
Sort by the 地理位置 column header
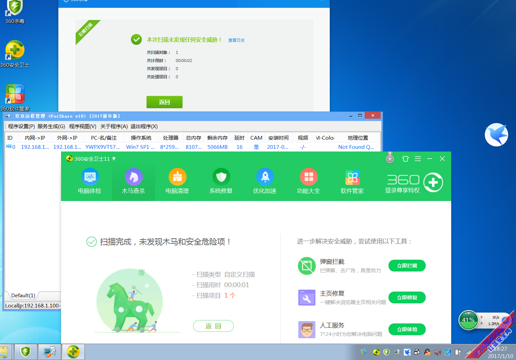coord(358,138)
